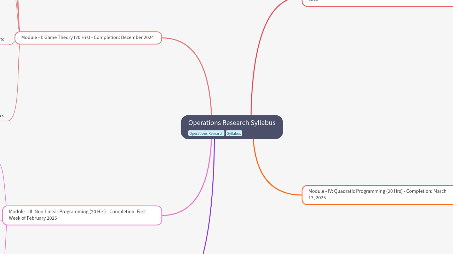Click the Operations Research tag
The width and height of the screenshot is (453, 254).
[206, 133]
